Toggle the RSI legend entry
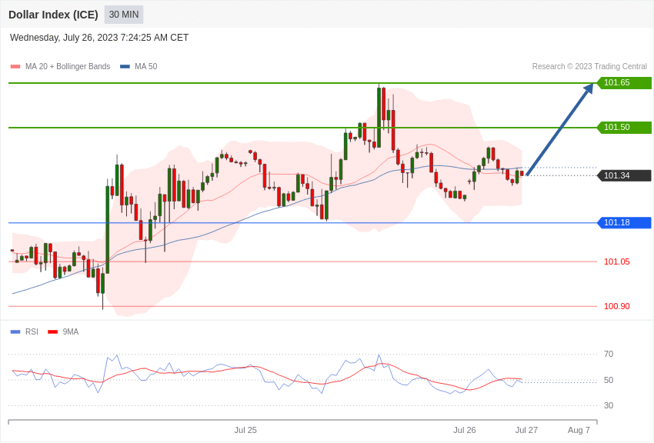Screen dimensions: 654x443 click(x=24, y=331)
